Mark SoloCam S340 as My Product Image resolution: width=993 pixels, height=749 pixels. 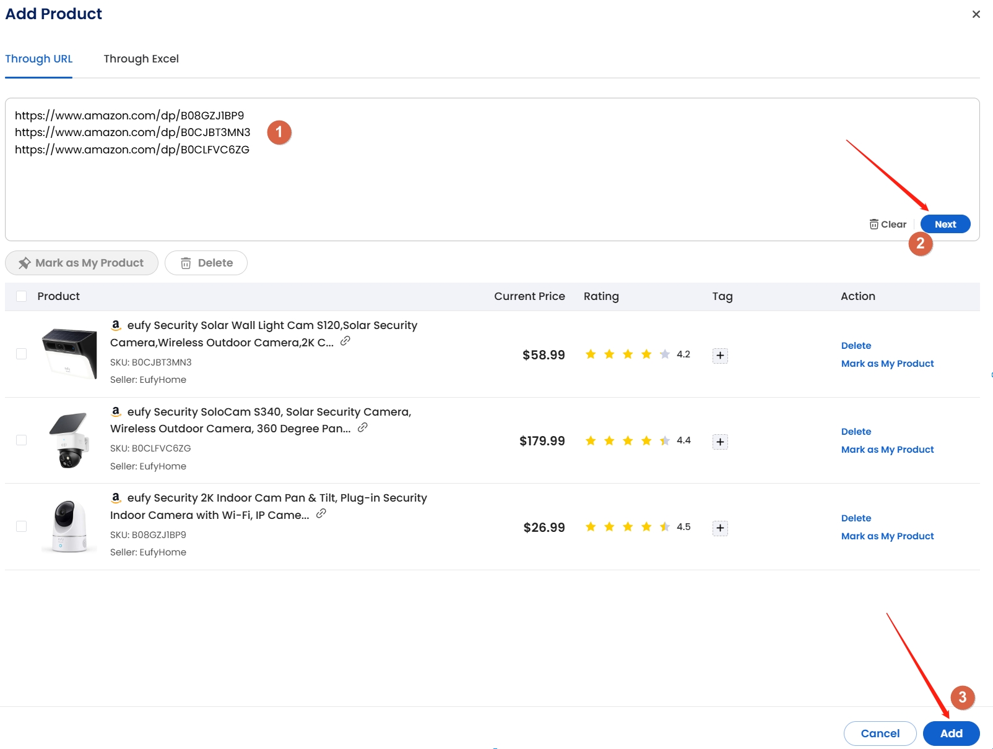[887, 450]
